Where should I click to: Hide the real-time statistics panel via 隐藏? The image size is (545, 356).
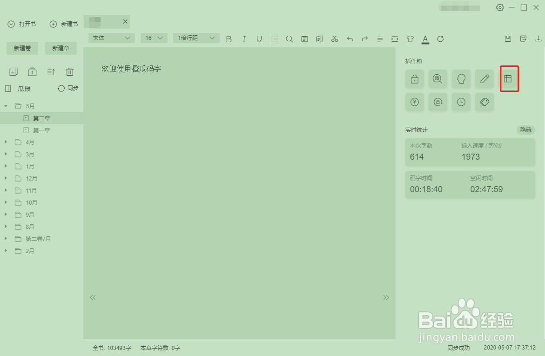[525, 130]
